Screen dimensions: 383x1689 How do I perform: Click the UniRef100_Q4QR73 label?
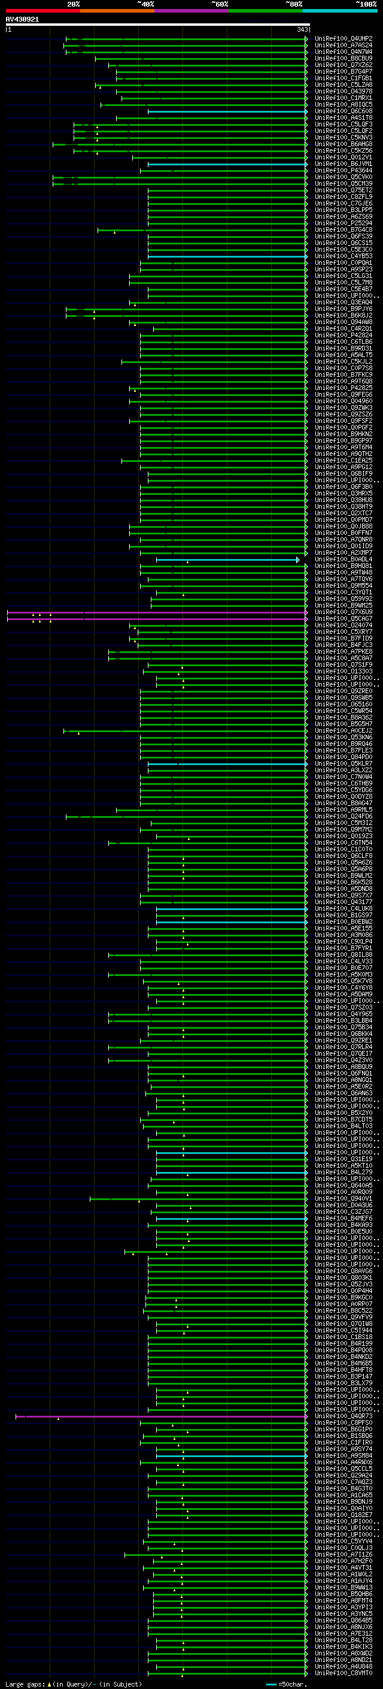[344, 1416]
